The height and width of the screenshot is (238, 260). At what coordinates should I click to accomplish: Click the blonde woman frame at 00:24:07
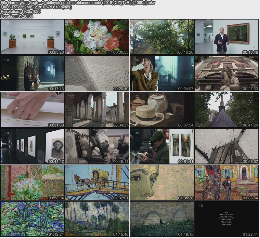162,73
